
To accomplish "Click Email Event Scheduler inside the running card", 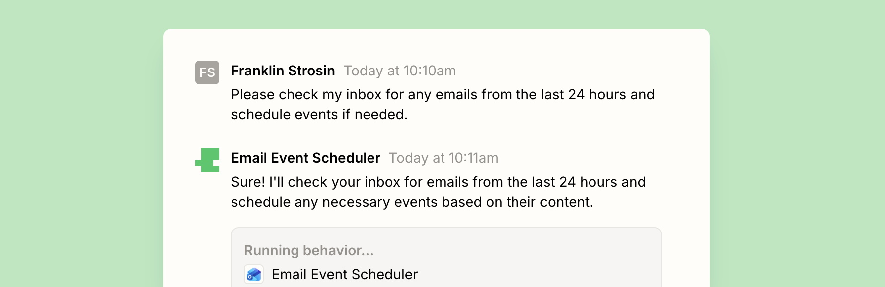I will (344, 274).
